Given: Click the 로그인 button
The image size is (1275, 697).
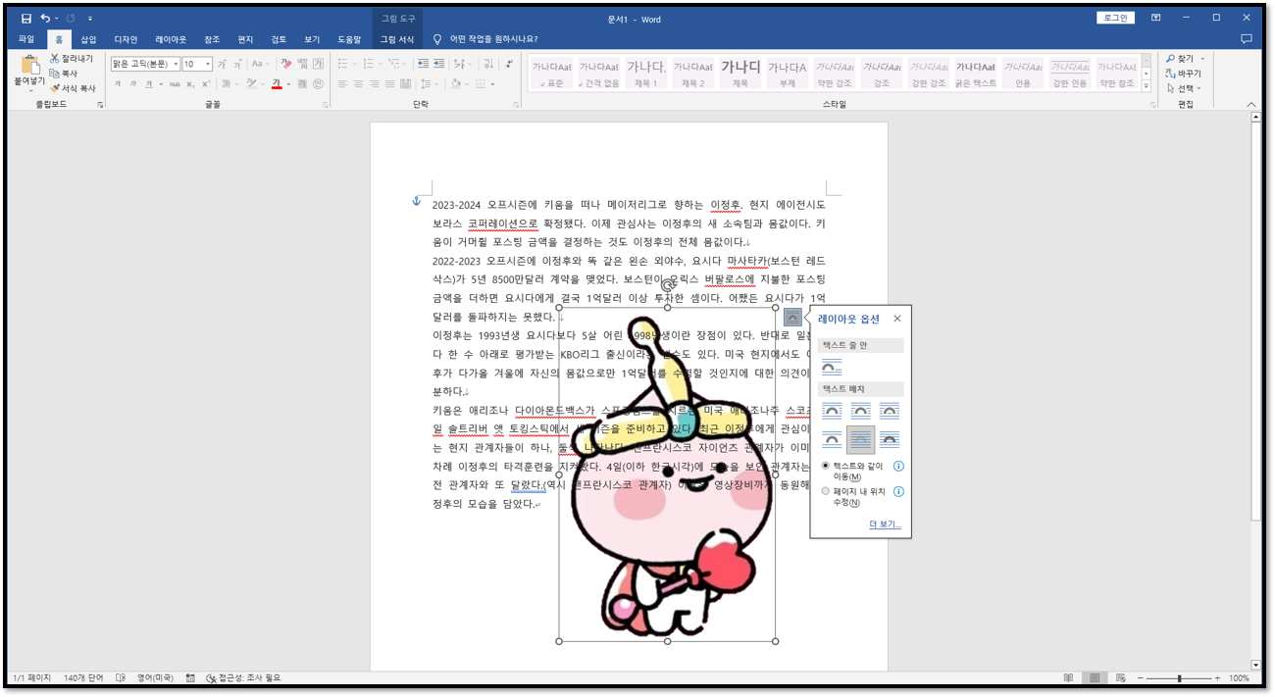Looking at the screenshot, I should [1115, 18].
